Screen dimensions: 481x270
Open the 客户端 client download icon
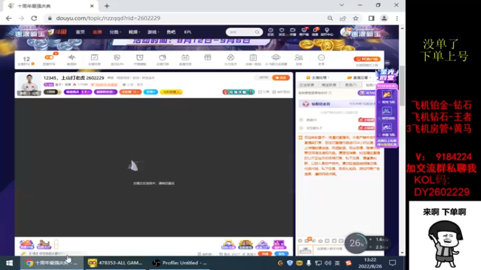304,32
